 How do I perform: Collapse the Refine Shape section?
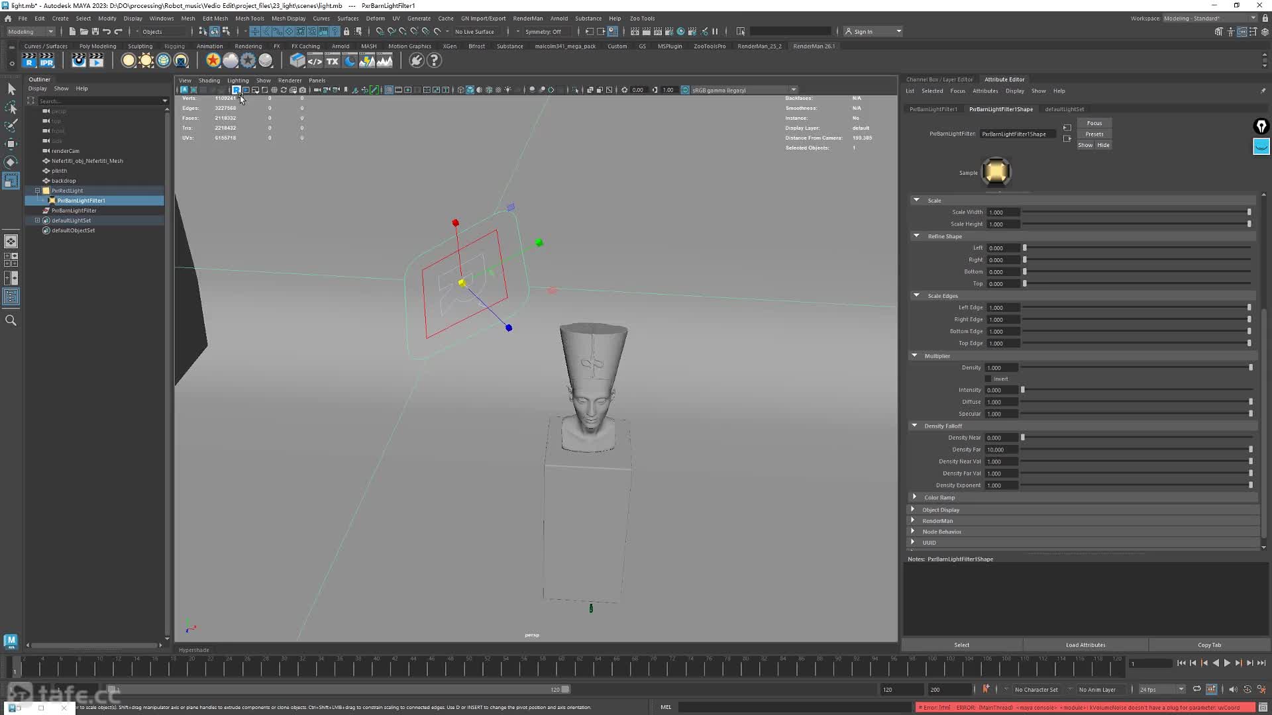point(917,236)
